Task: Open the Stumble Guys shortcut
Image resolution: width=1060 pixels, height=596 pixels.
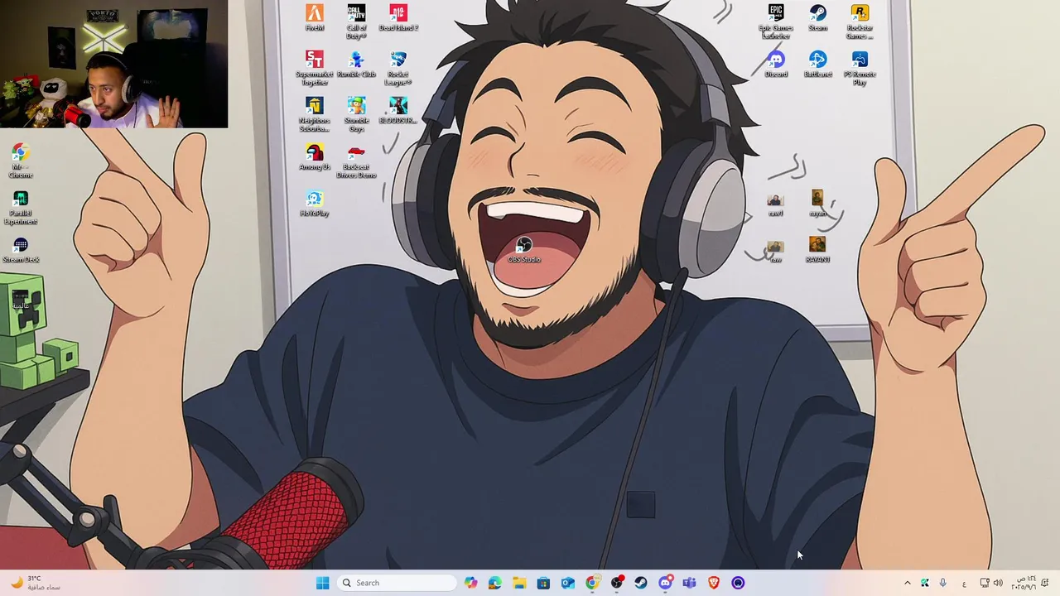Action: pos(356,114)
